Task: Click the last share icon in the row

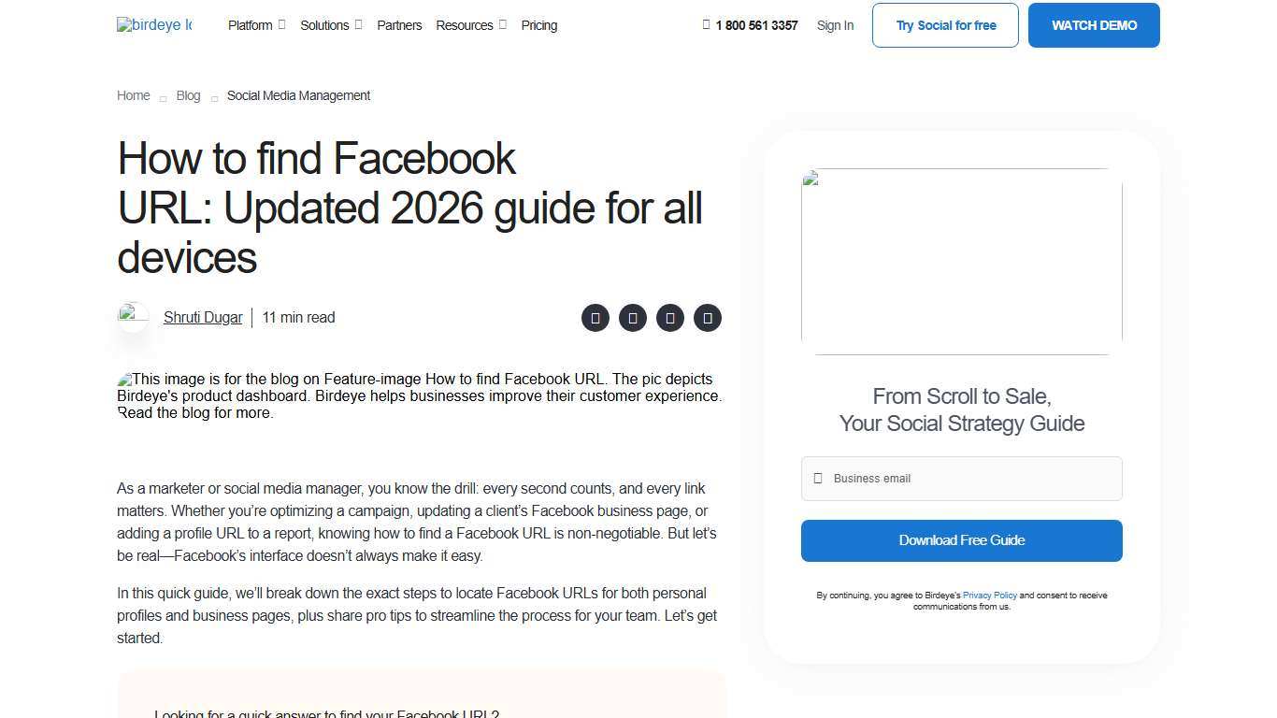Action: tap(708, 318)
